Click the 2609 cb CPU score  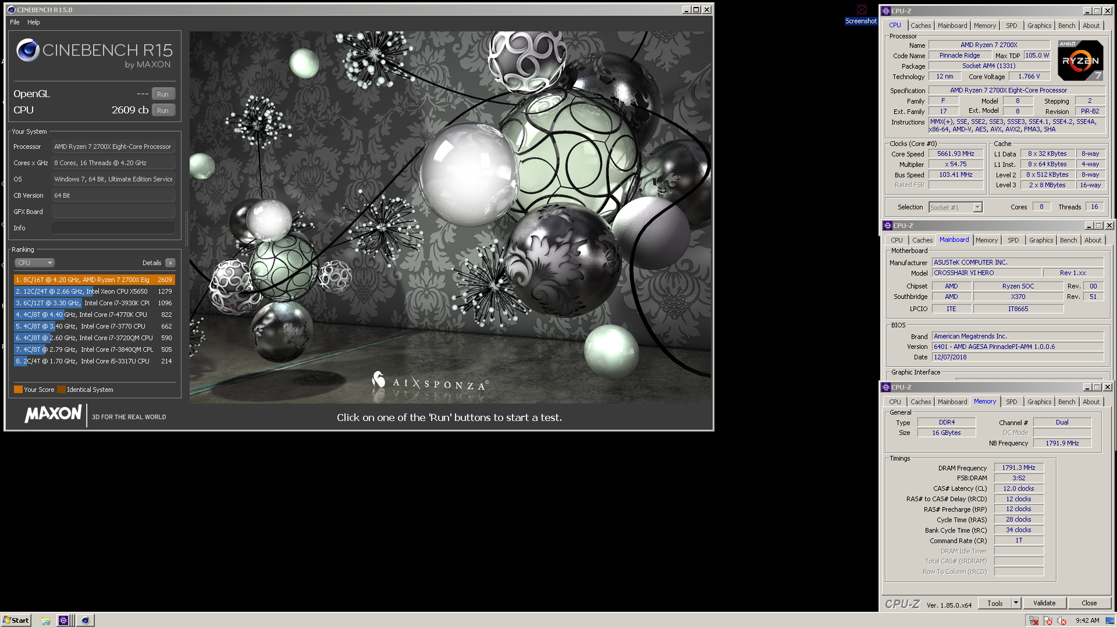pos(130,110)
